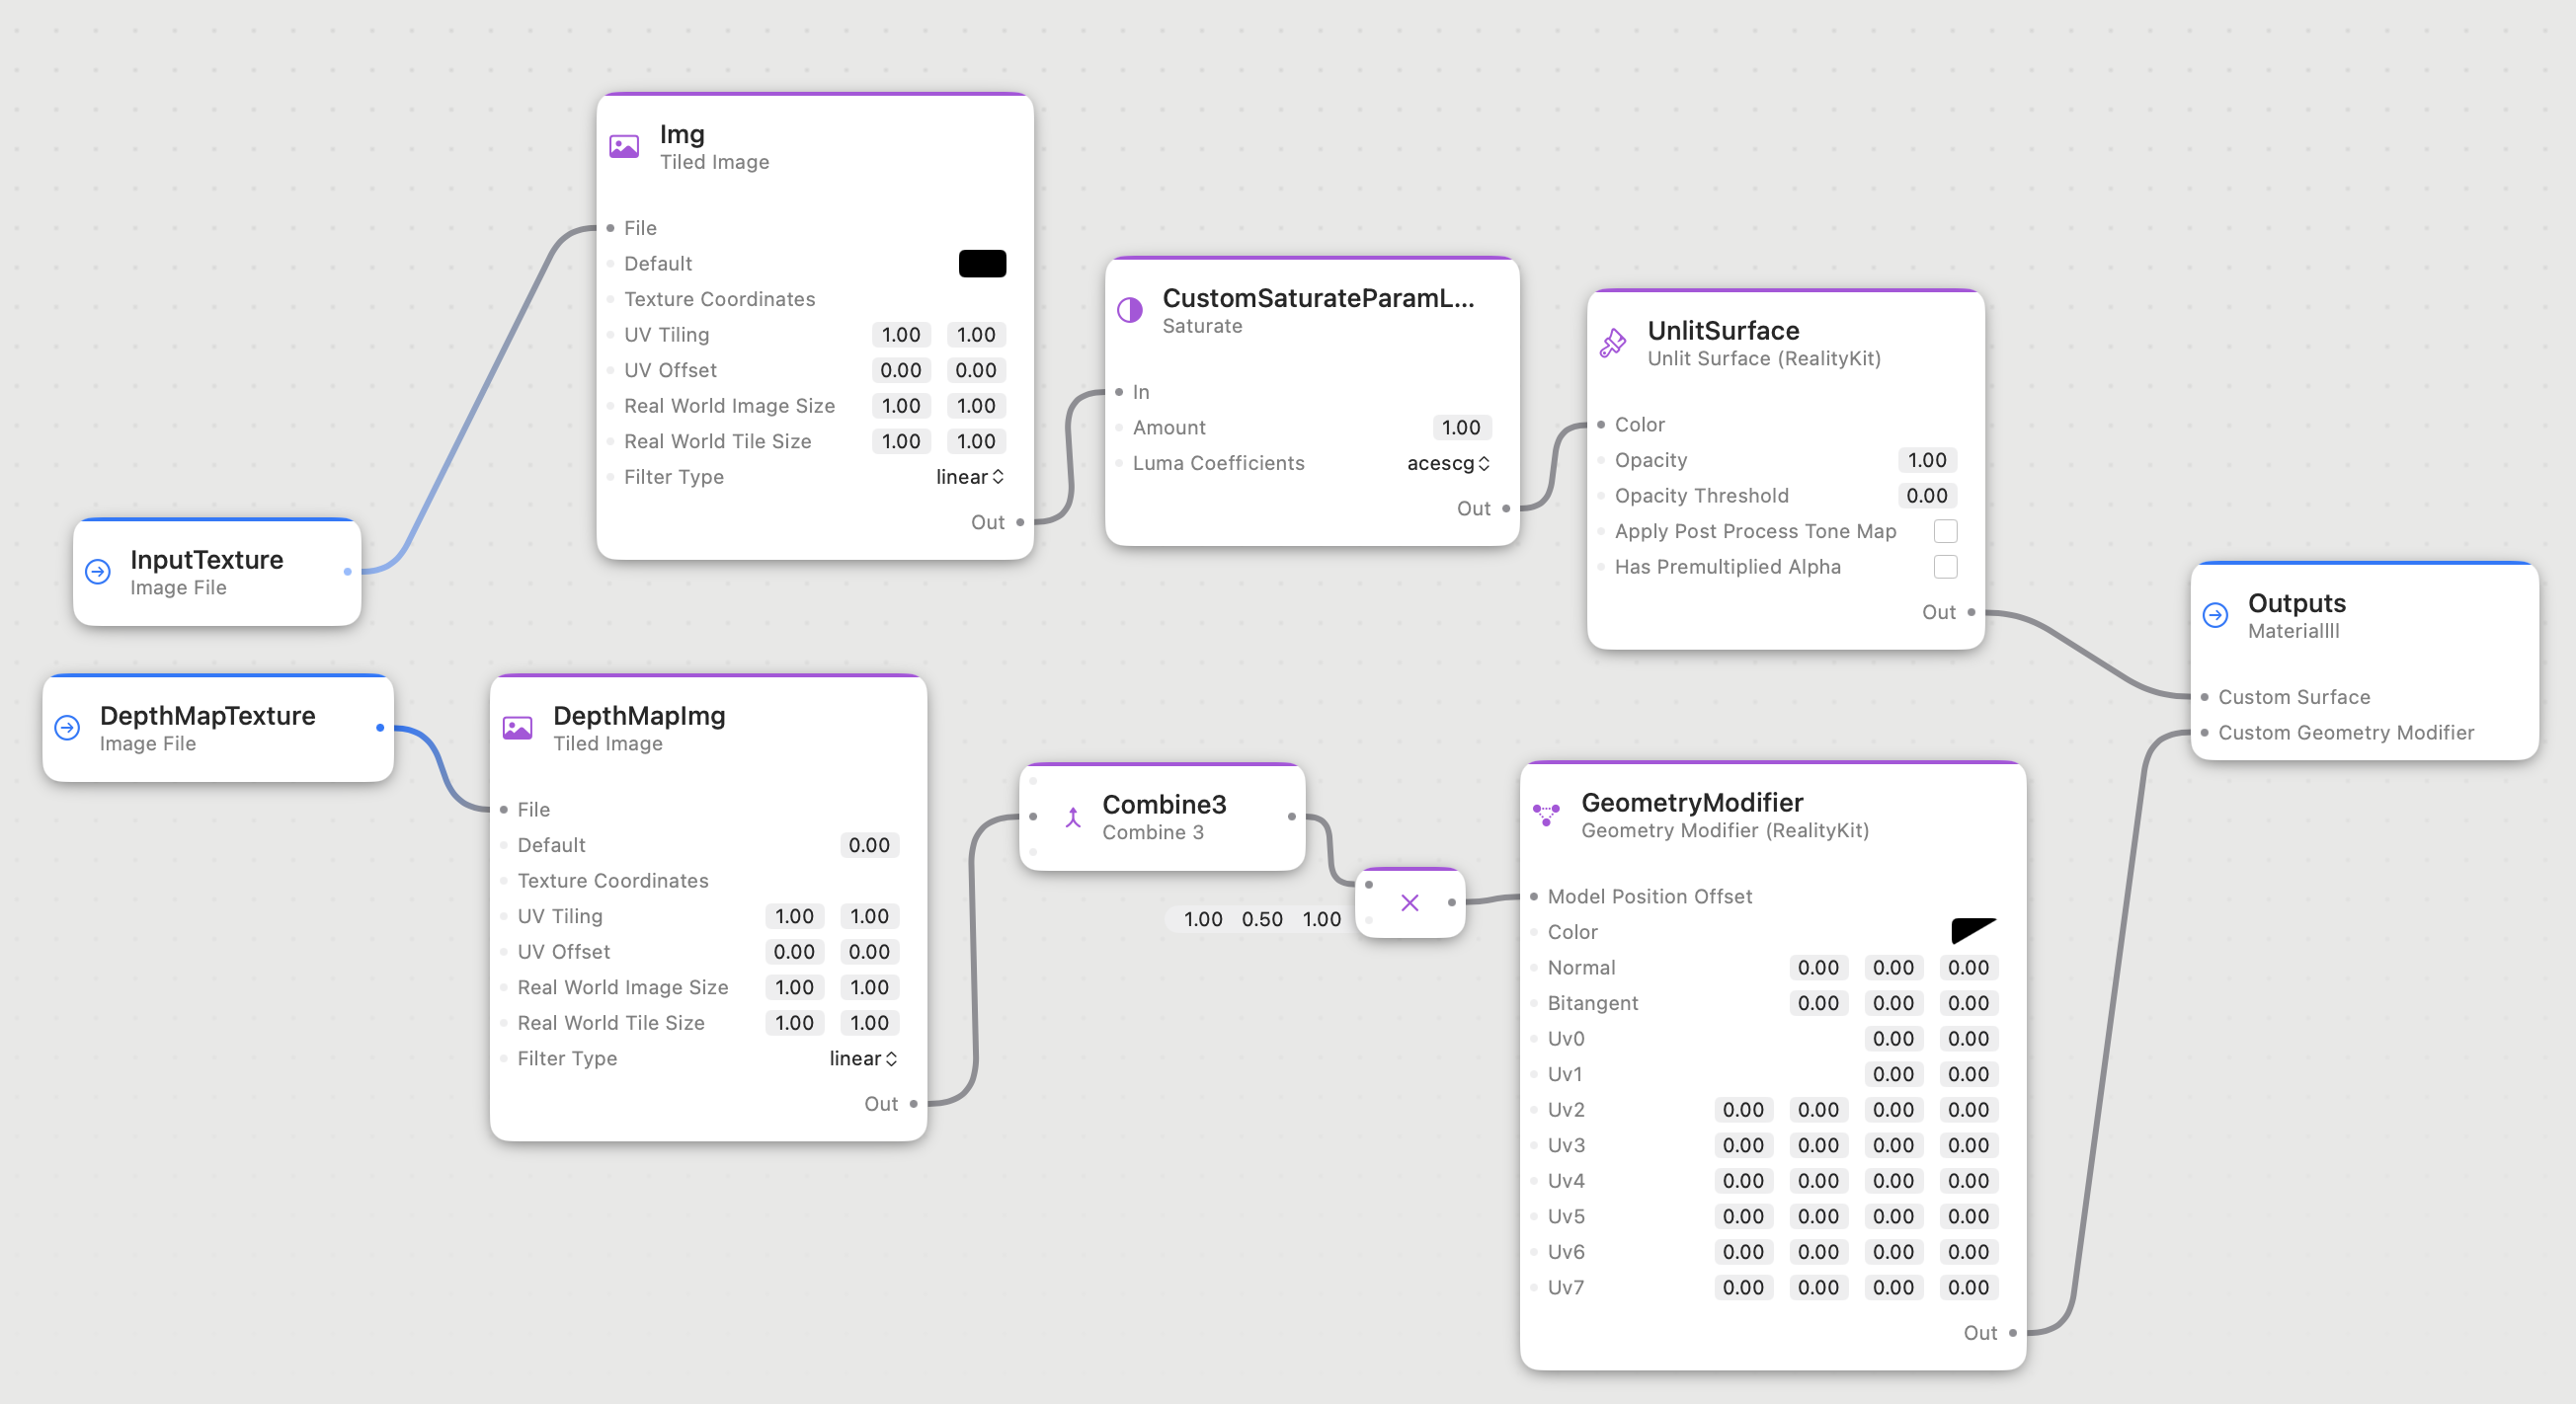Click the Outputs node arrow icon
This screenshot has width=2576, height=1404.
coord(2215,614)
